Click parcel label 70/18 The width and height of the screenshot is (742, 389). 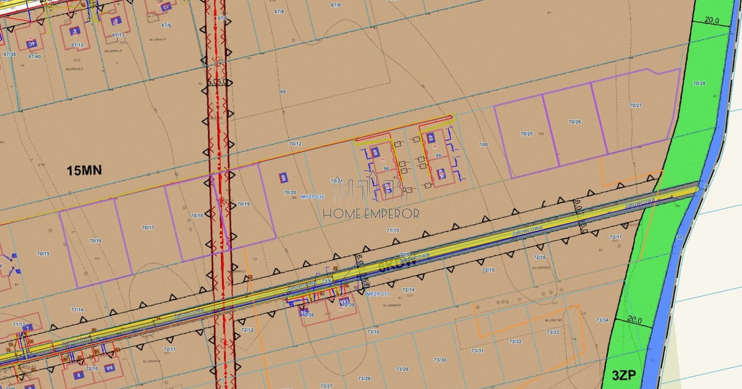coord(197,215)
